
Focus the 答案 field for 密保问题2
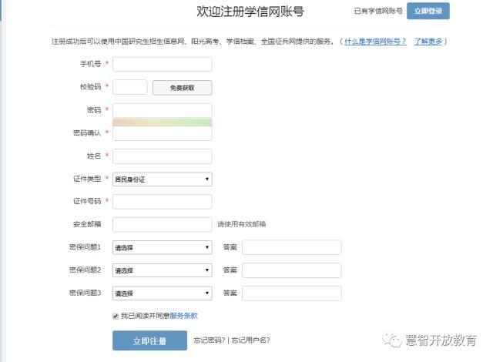292,270
